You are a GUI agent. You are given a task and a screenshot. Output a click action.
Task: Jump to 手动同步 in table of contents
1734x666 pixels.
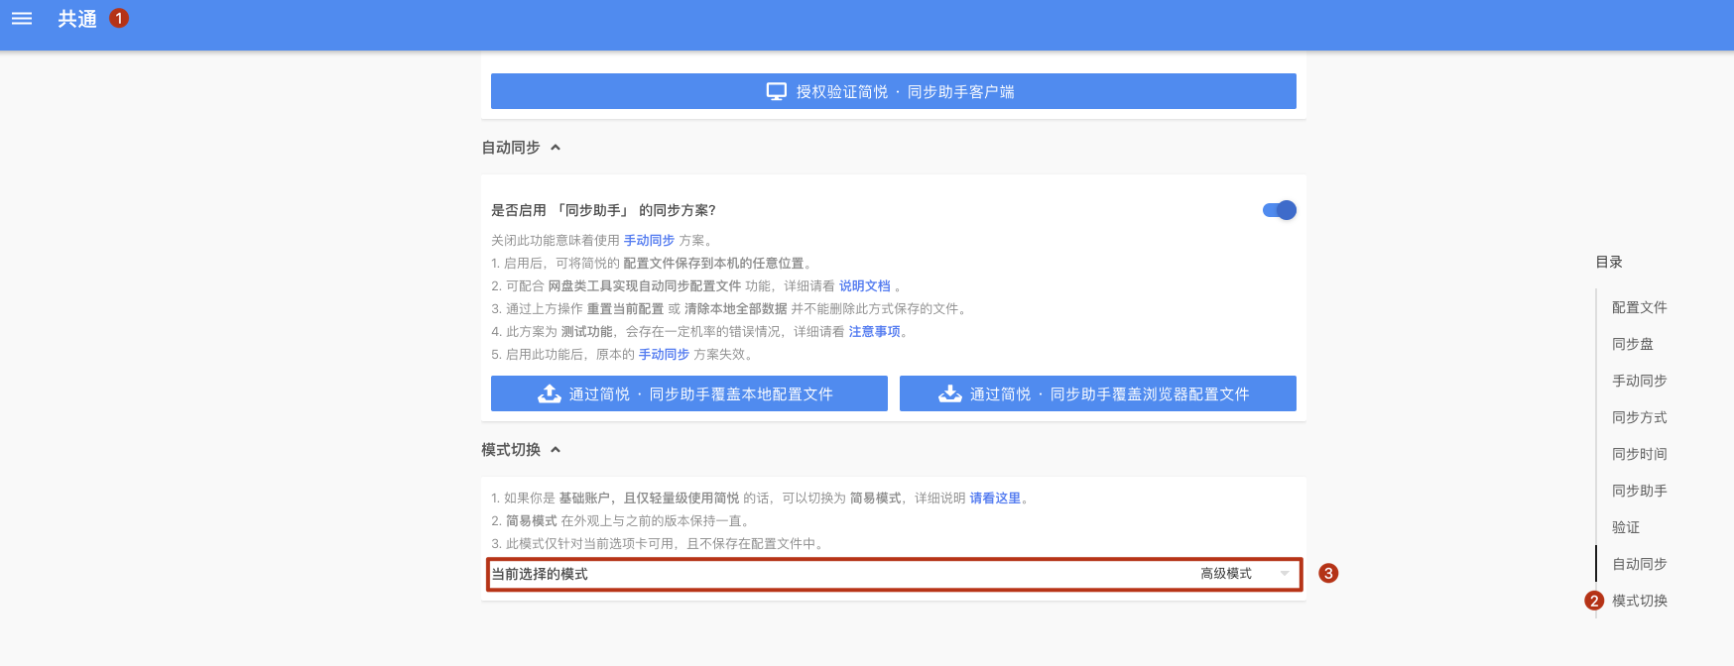click(x=1640, y=381)
